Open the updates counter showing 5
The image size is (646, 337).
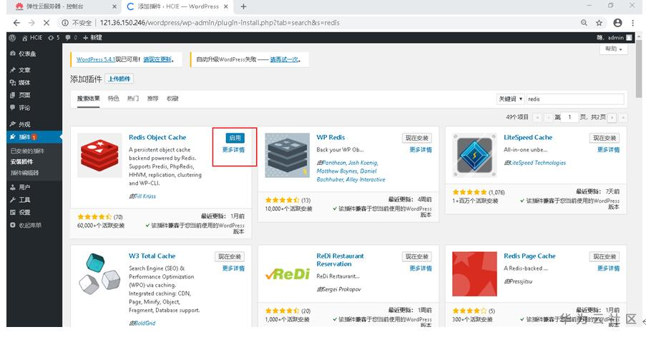click(54, 37)
